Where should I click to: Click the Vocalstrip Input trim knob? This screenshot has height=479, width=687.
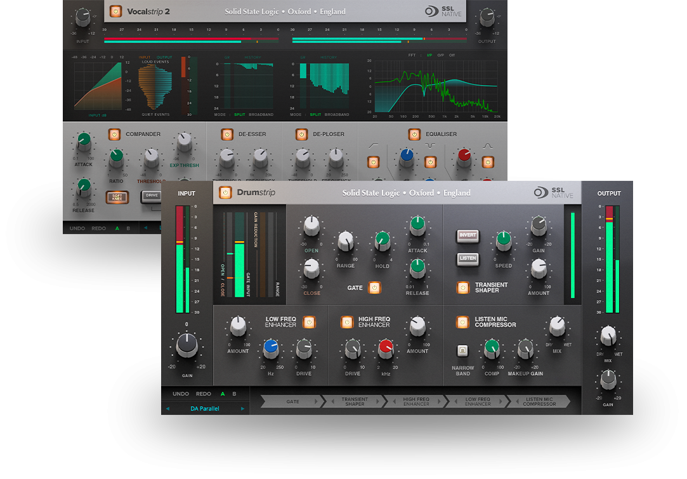coord(83,18)
